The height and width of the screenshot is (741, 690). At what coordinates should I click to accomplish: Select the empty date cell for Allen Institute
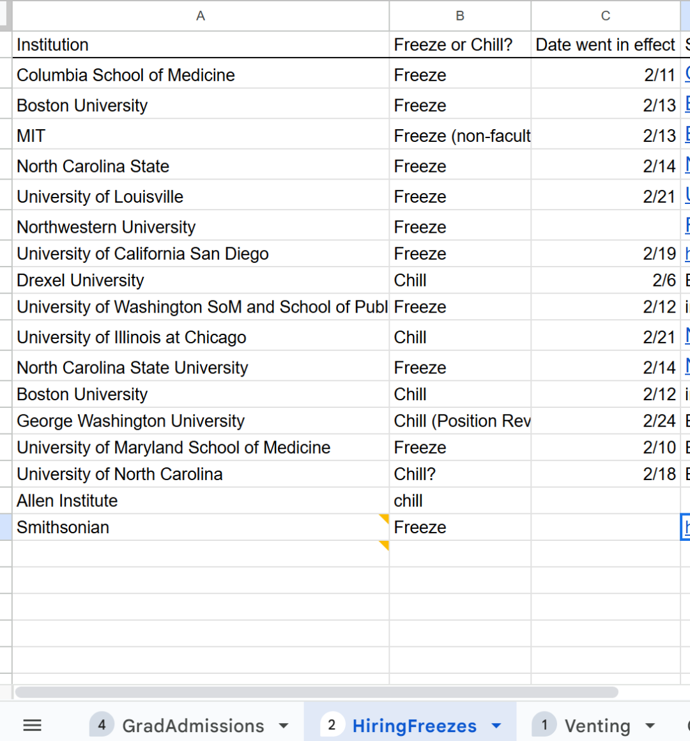point(606,501)
